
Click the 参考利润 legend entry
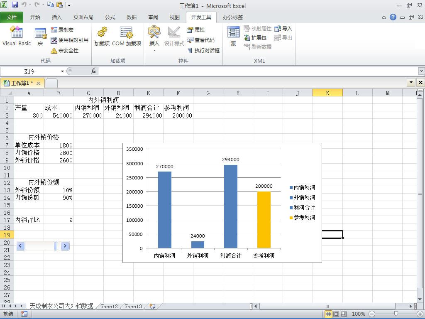pos(302,217)
